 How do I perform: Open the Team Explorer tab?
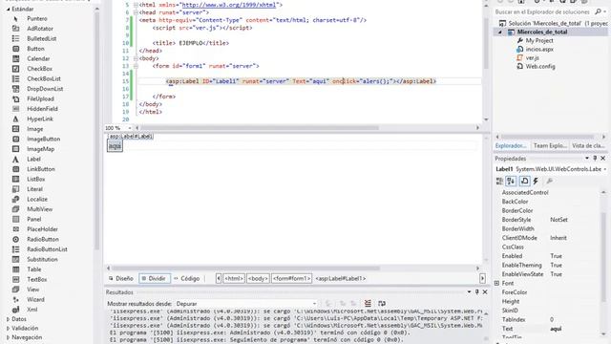tap(550, 146)
